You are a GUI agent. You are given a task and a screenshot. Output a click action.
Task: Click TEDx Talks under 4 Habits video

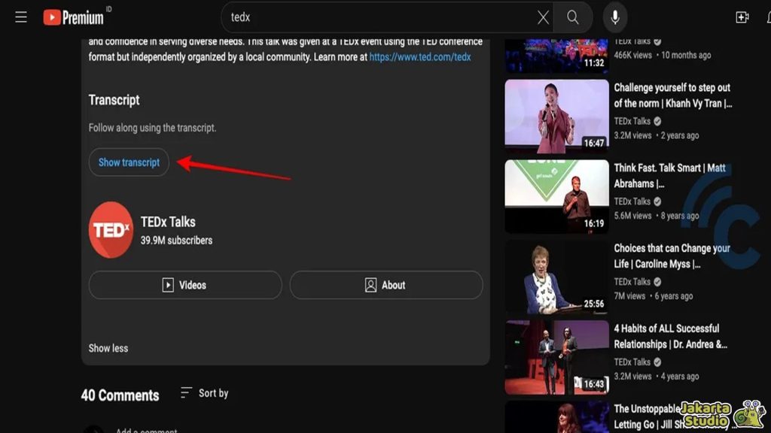(x=632, y=362)
